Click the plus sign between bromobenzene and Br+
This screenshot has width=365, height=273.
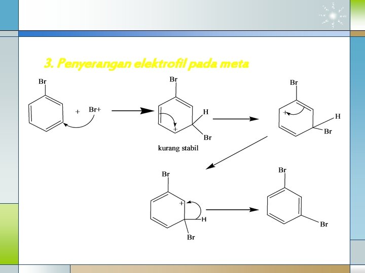78,112
